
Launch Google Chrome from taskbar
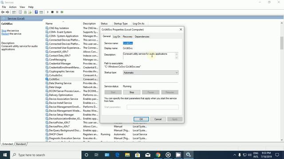(x=158, y=155)
